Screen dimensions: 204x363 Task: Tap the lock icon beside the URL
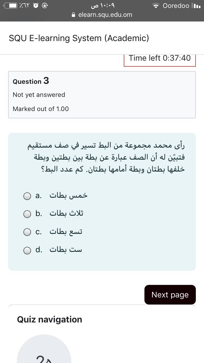[x=73, y=15]
